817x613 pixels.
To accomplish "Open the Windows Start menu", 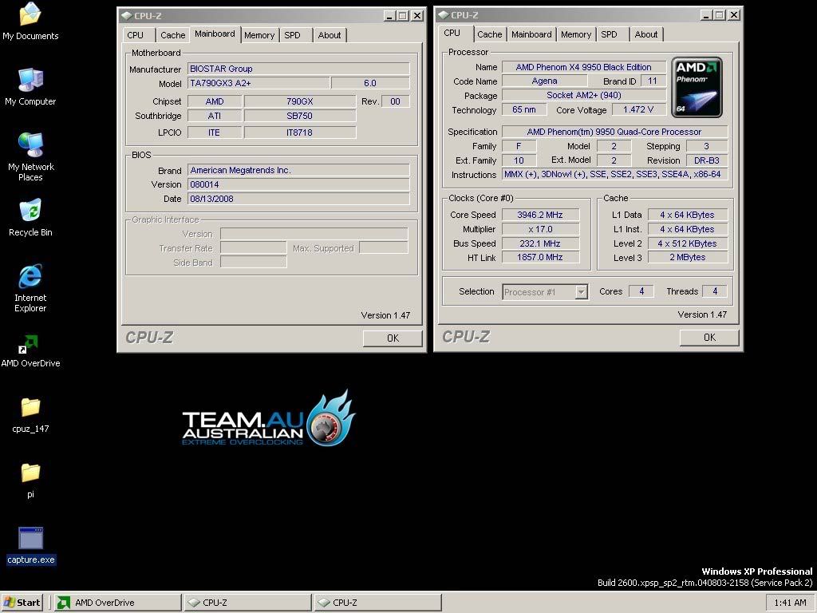I will pos(22,603).
